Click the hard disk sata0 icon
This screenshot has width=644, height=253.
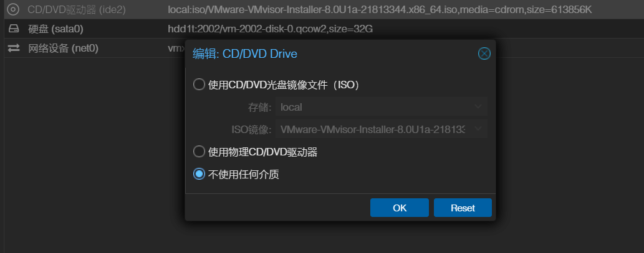[x=14, y=29]
